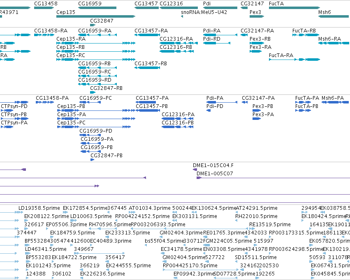Click the "FucTA-RB" transcript label
The width and height of the screenshot is (350, 280).
coord(304,31)
